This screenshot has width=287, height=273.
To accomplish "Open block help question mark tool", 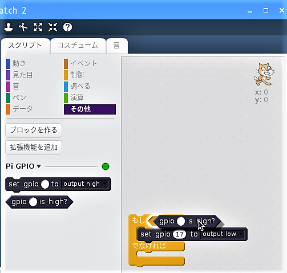I will click(67, 27).
